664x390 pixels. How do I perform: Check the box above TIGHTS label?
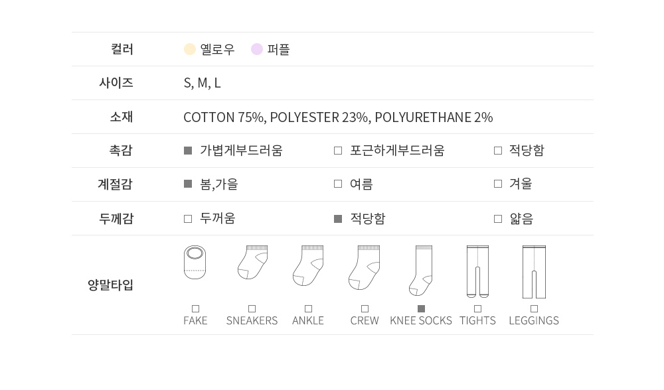click(x=477, y=308)
